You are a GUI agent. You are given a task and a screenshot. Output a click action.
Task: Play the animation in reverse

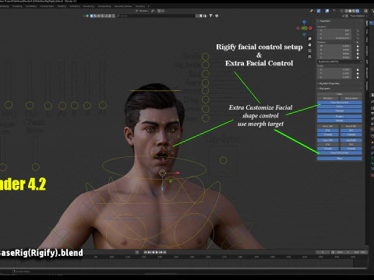[153, 252]
